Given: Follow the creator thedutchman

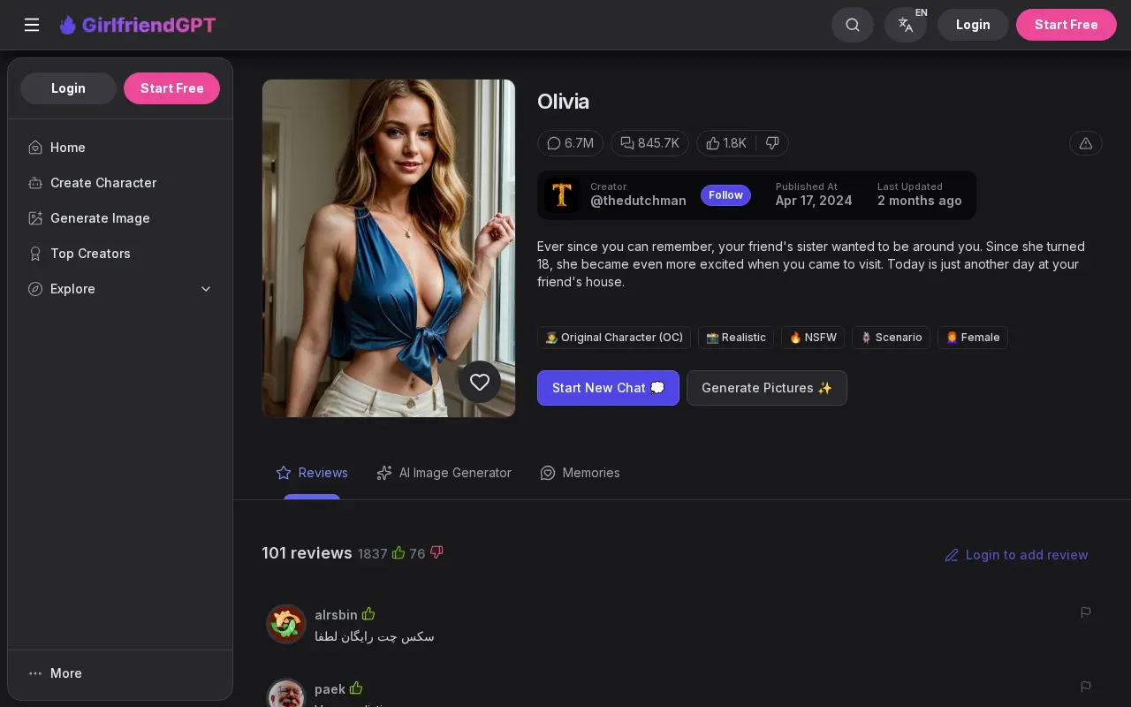Looking at the screenshot, I should point(725,195).
